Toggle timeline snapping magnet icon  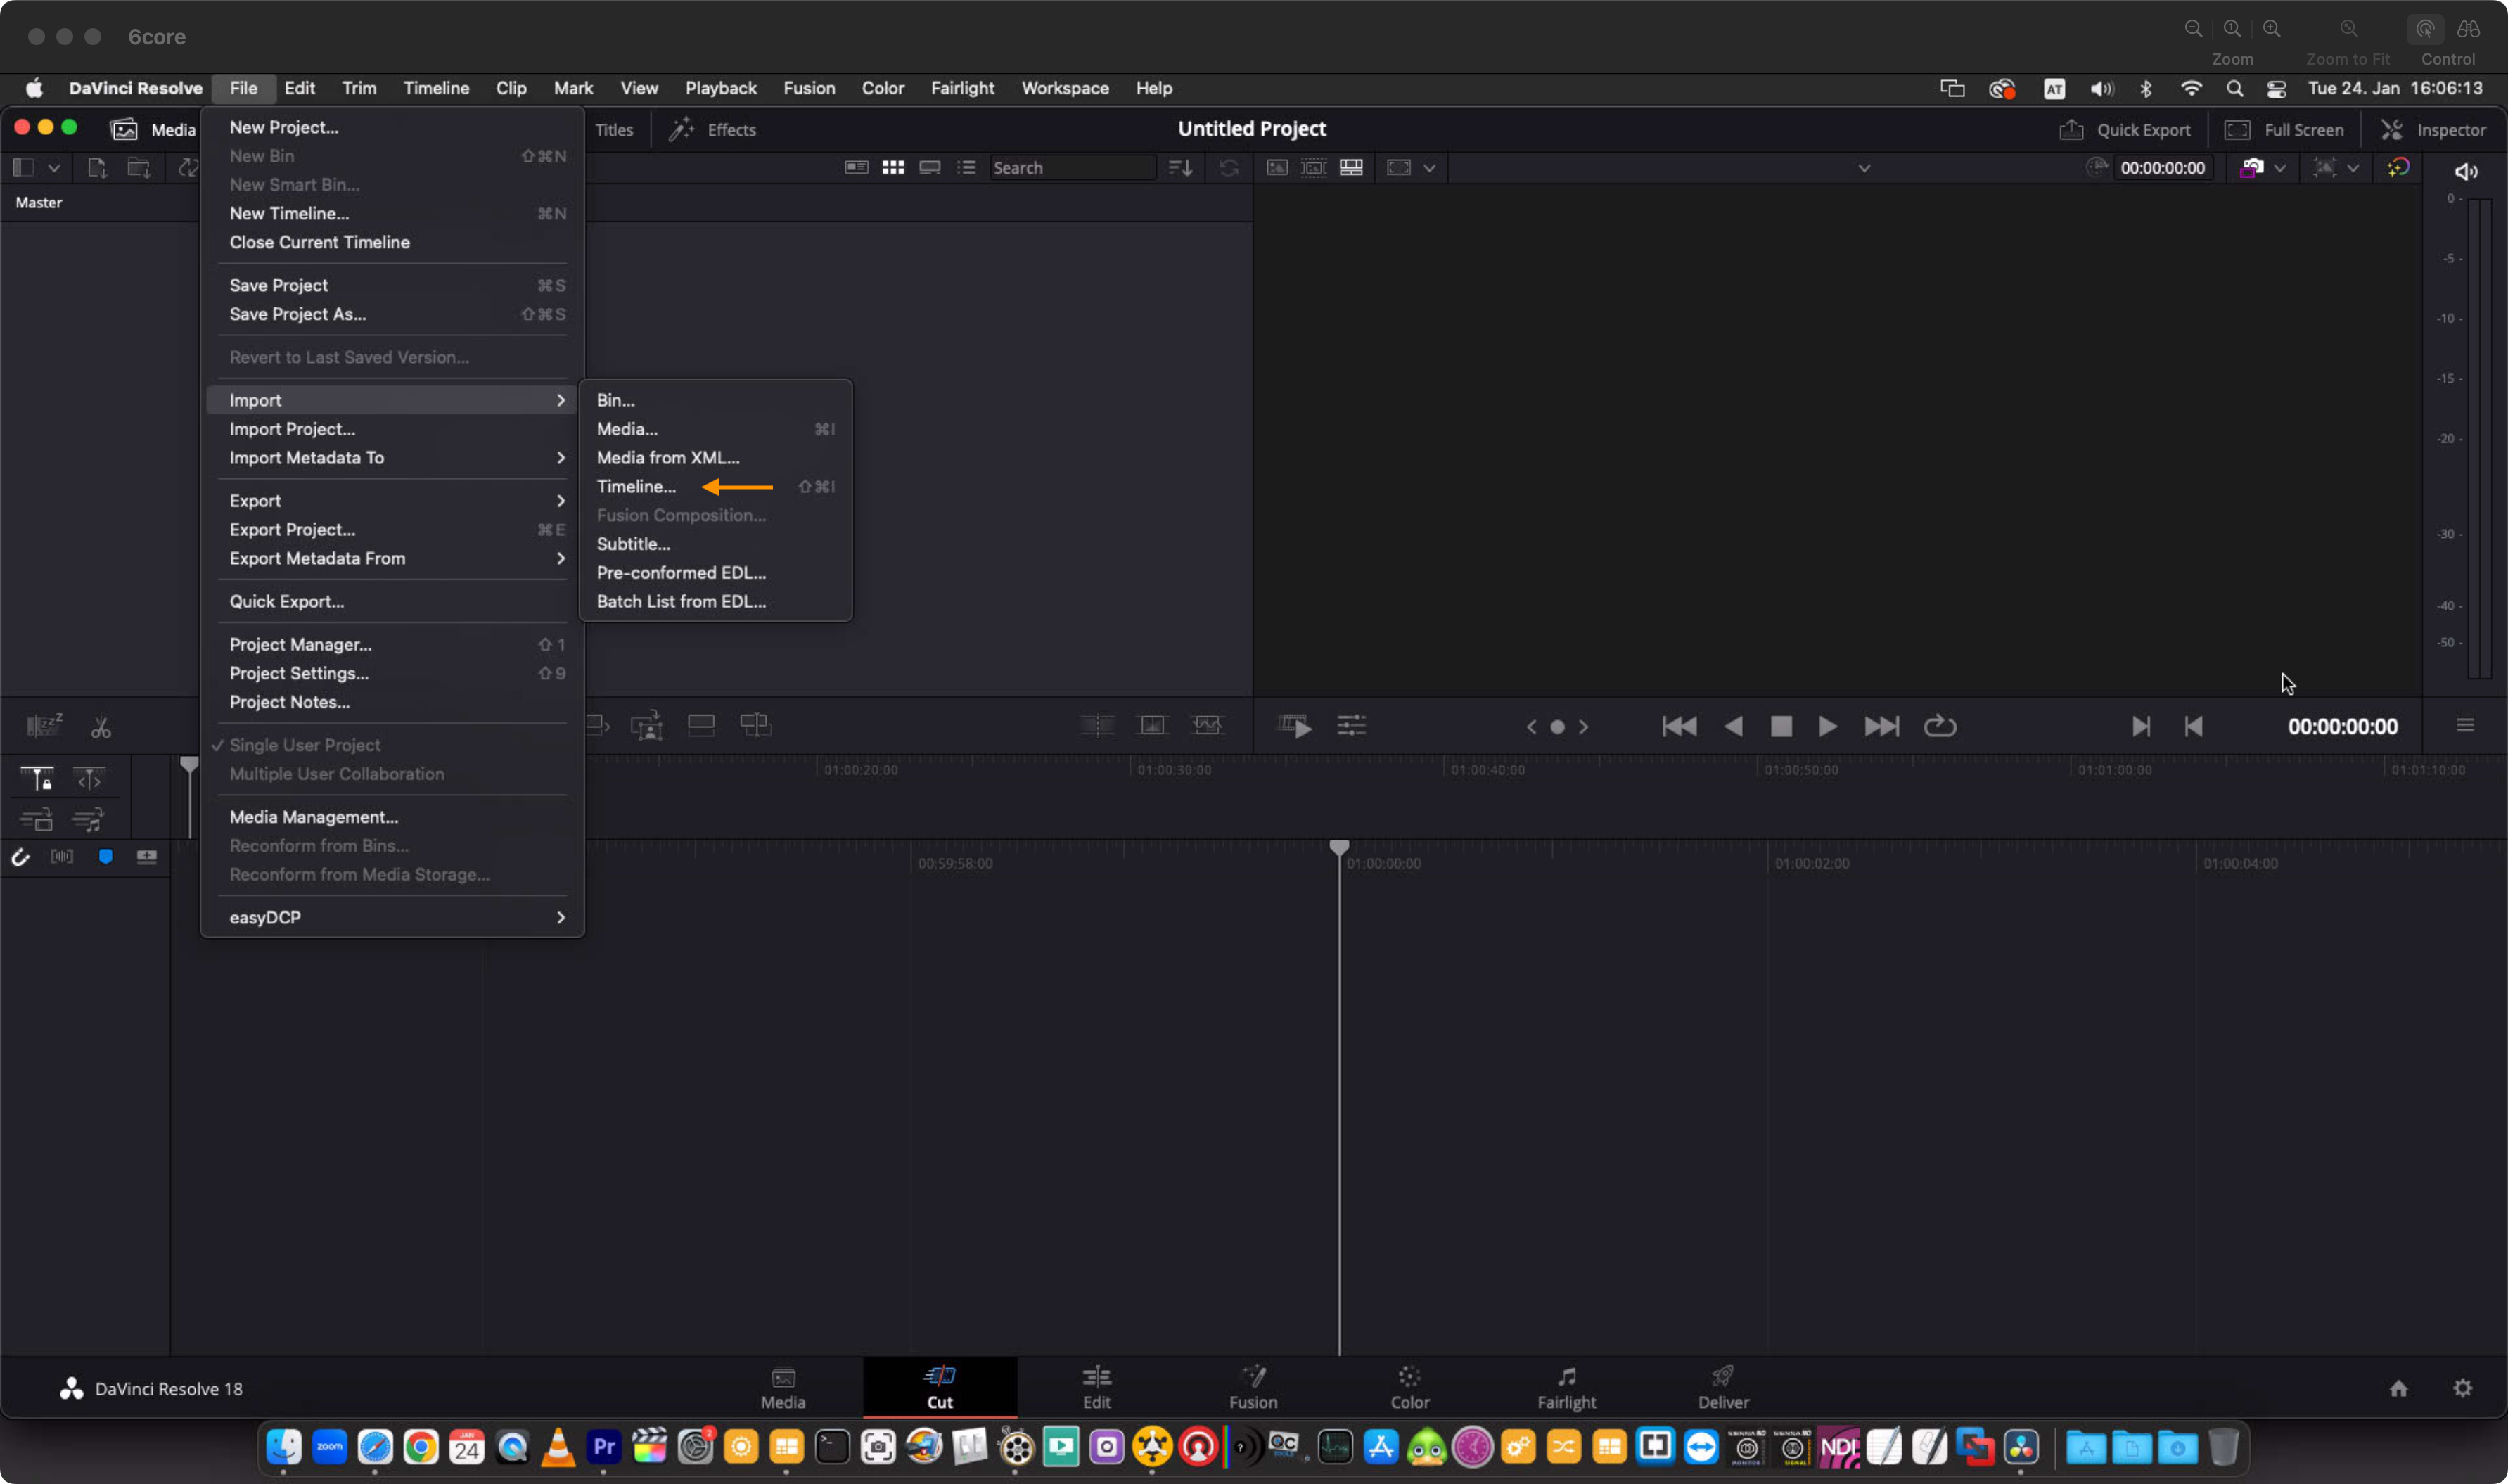pyautogui.click(x=20, y=857)
